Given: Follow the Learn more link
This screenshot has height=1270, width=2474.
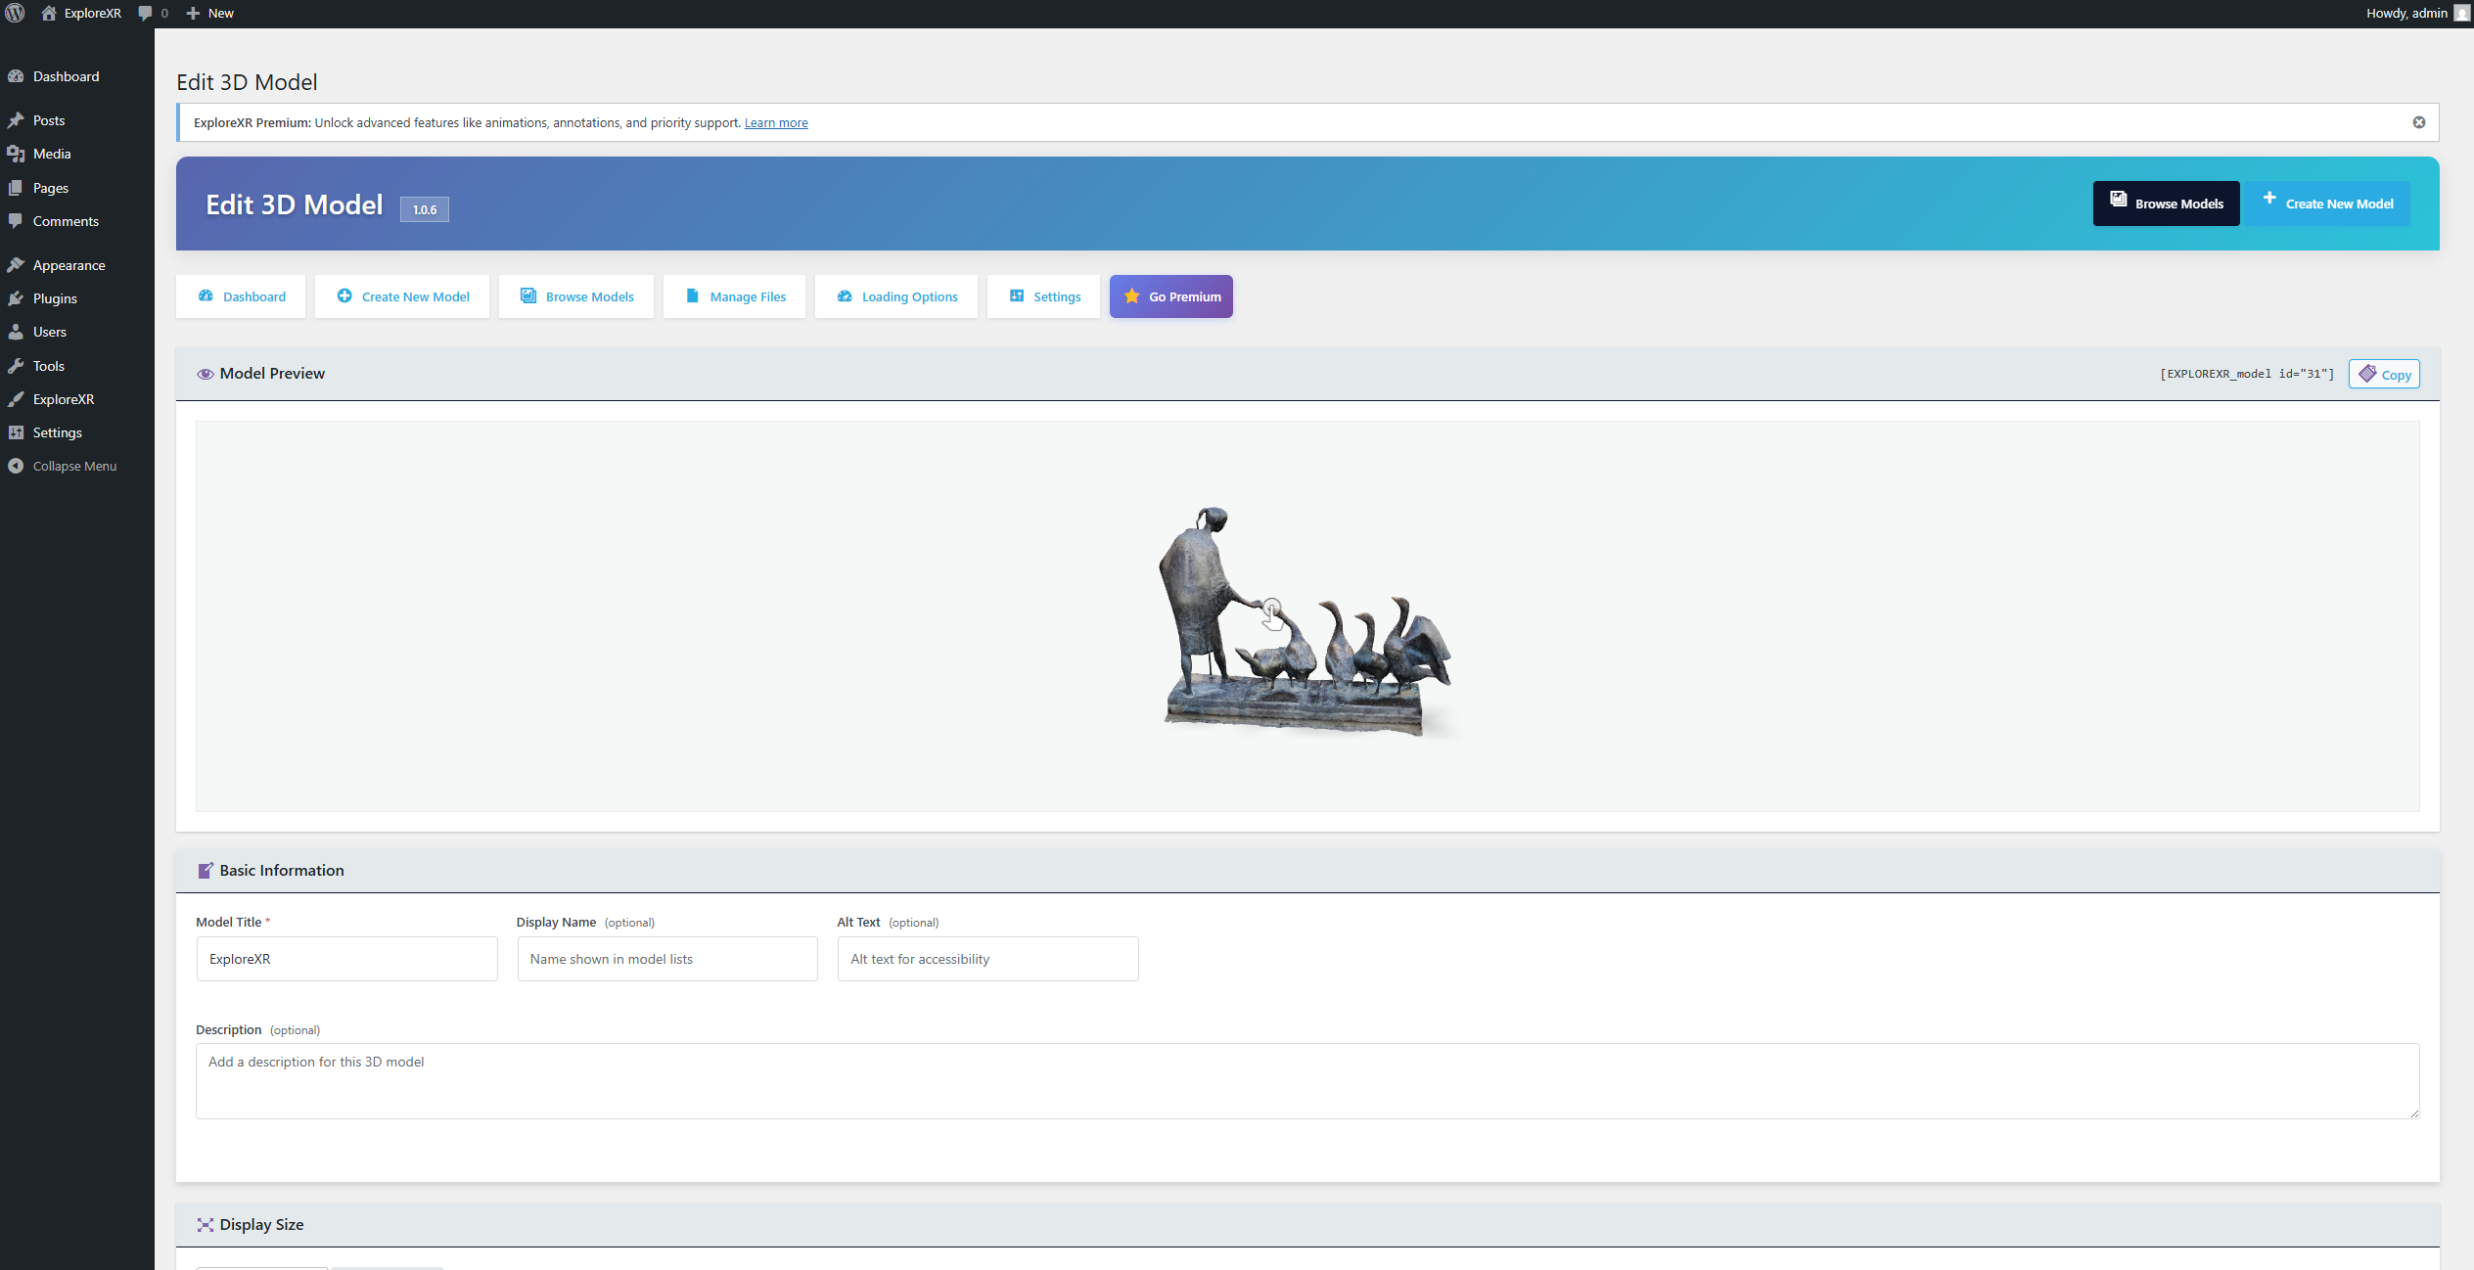Looking at the screenshot, I should point(775,122).
